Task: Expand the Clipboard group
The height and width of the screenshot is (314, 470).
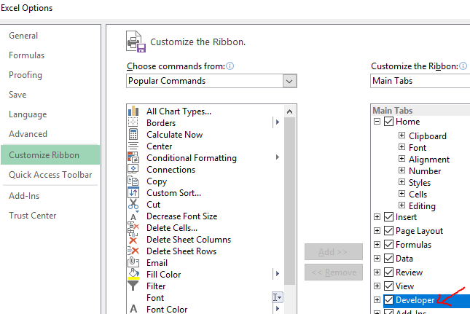Action: 402,135
